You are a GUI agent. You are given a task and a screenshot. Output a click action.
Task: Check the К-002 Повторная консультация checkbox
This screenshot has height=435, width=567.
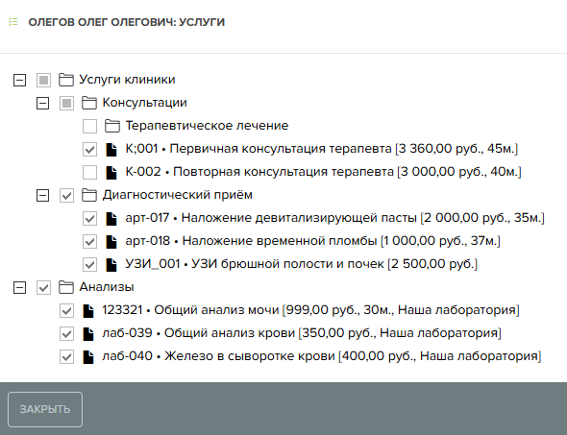tap(89, 172)
